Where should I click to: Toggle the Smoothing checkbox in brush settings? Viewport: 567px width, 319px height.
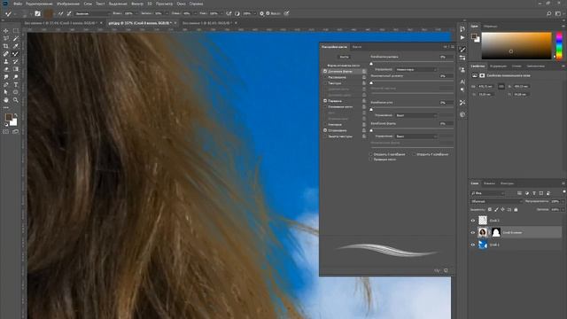[325, 130]
